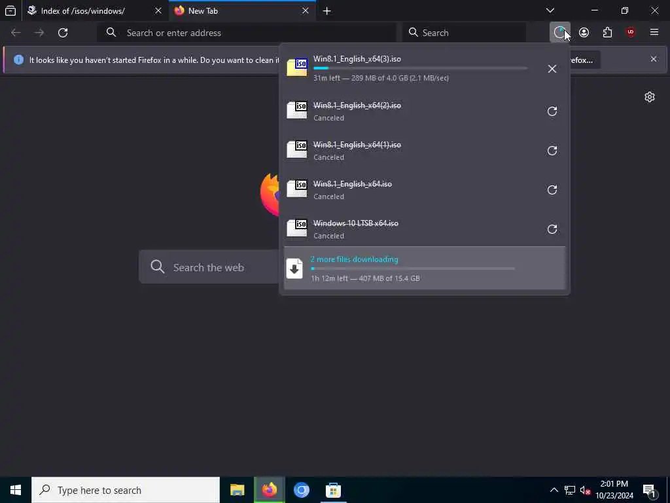Image resolution: width=670 pixels, height=503 pixels.
Task: Click the progress bar of Win8.1_English_x64(3).iso
Action: pos(421,68)
